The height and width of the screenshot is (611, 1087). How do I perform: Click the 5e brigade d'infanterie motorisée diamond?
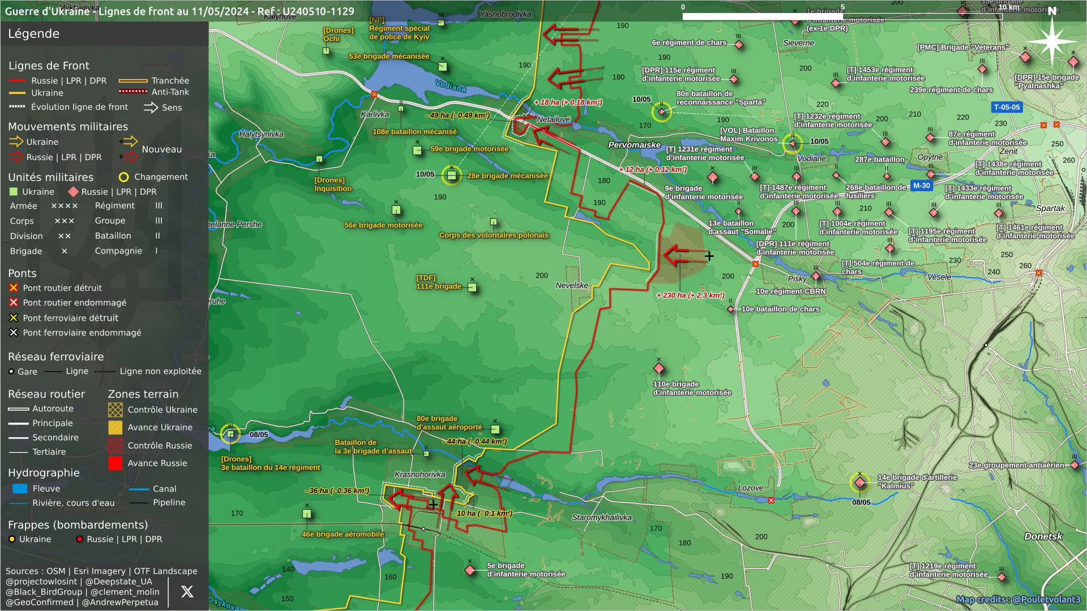[x=470, y=570]
